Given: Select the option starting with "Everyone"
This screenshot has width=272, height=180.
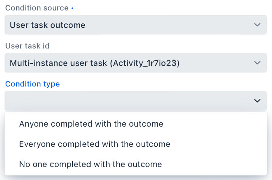Looking at the screenshot, I should click(95, 144).
